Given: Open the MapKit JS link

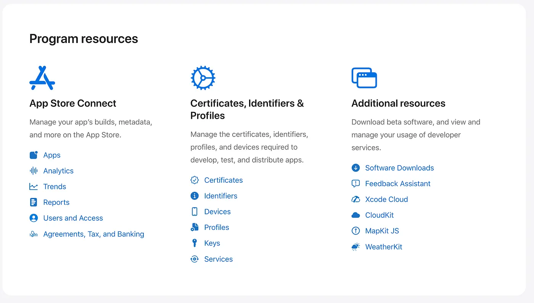Looking at the screenshot, I should point(382,231).
